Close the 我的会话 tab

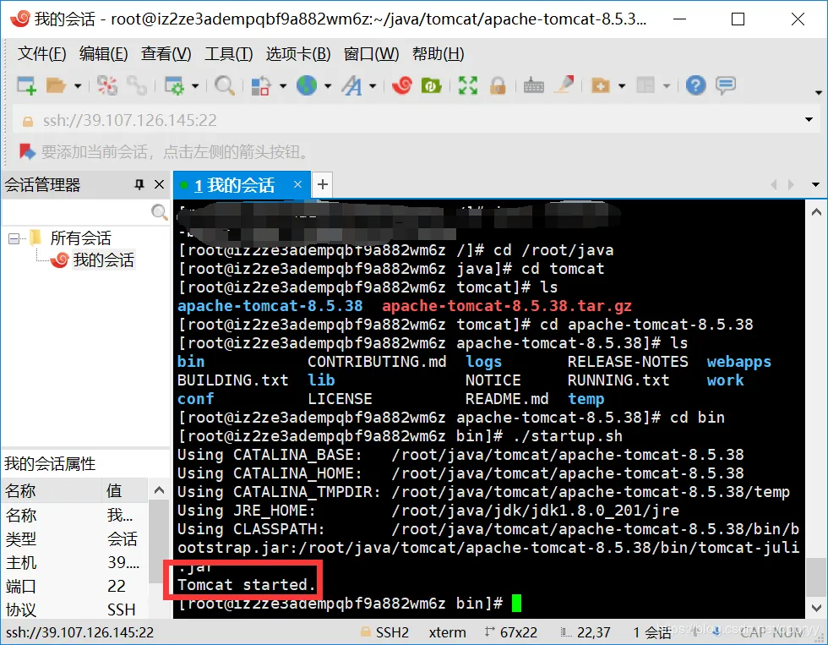pyautogui.click(x=297, y=184)
